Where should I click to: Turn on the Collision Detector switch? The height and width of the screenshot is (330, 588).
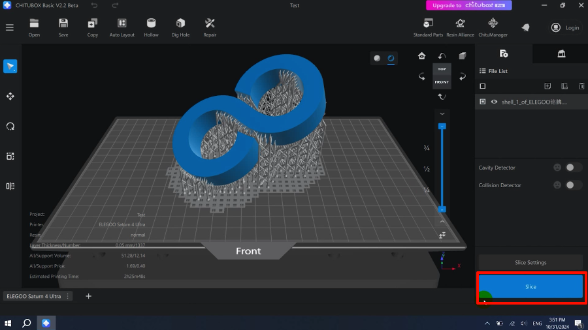pos(573,185)
